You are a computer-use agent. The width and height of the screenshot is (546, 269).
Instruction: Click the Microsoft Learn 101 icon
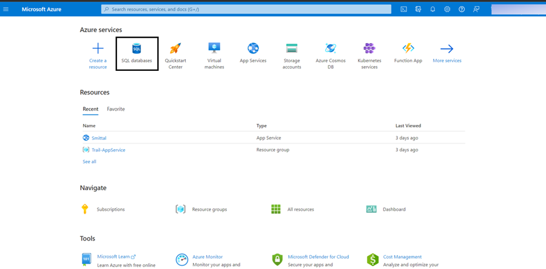(86, 260)
